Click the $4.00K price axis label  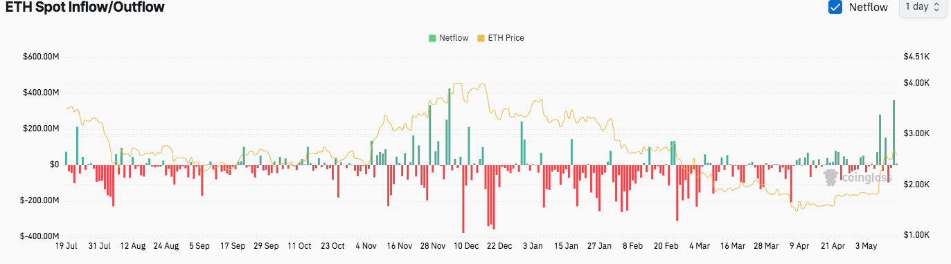(x=916, y=83)
